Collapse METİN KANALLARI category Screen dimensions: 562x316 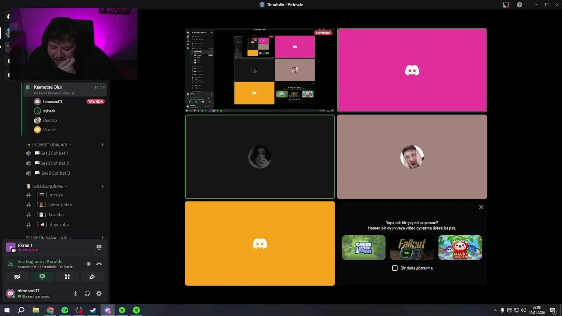pyautogui.click(x=49, y=238)
